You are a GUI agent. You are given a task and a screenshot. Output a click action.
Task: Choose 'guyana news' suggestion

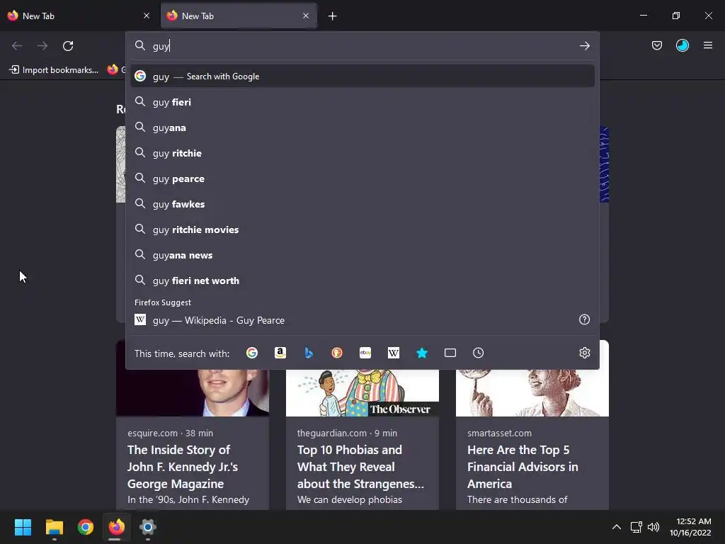(x=362, y=254)
